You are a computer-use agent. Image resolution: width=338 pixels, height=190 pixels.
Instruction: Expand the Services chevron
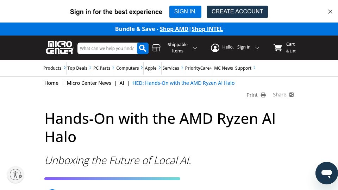182,68
